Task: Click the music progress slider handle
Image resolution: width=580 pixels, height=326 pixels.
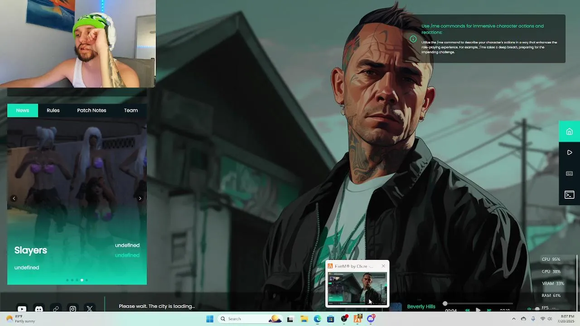Action: 445,304
